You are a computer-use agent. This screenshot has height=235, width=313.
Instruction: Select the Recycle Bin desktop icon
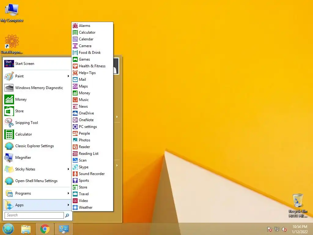tap(298, 205)
